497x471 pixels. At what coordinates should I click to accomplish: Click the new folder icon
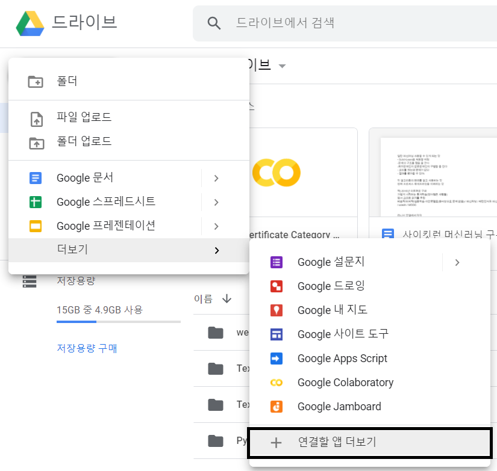click(36, 82)
